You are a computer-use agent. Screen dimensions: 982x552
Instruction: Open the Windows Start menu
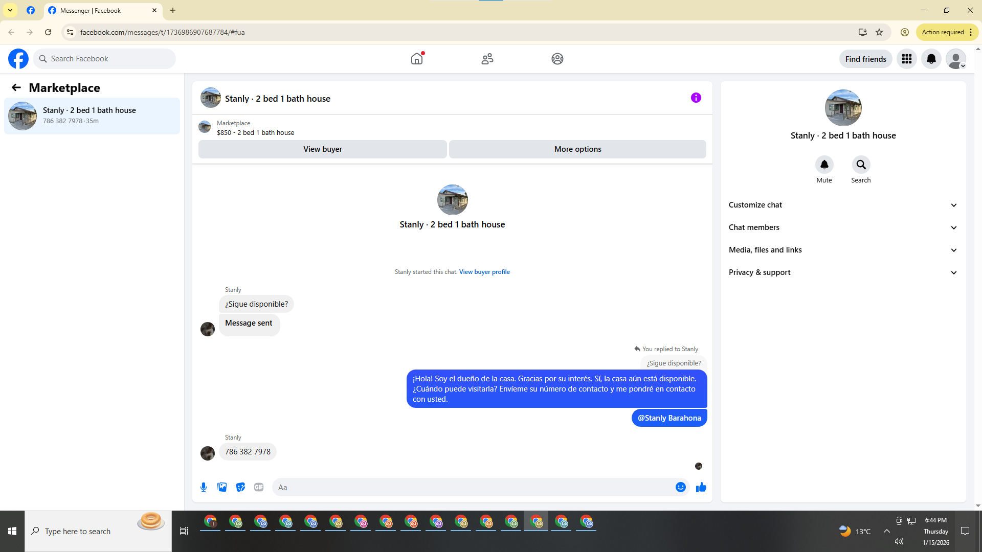click(12, 531)
